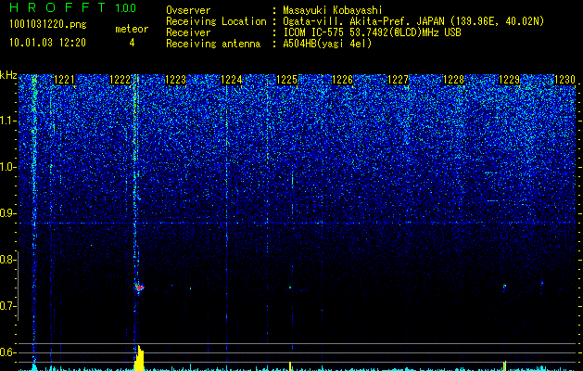The image size is (583, 371).
Task: Click the 1229 time marker
Action: [x=509, y=80]
